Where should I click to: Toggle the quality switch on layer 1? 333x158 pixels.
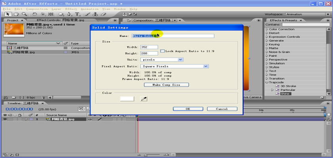click(100, 119)
